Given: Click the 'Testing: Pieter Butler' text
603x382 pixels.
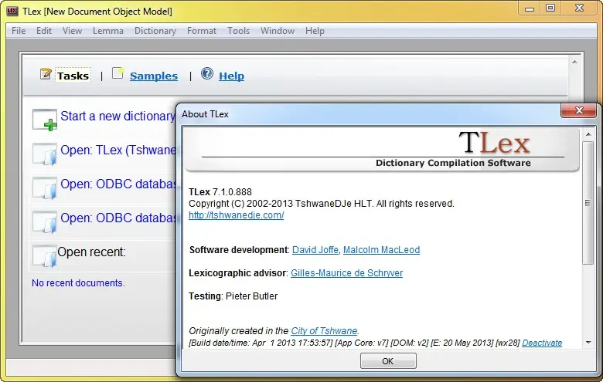Looking at the screenshot, I should (233, 296).
